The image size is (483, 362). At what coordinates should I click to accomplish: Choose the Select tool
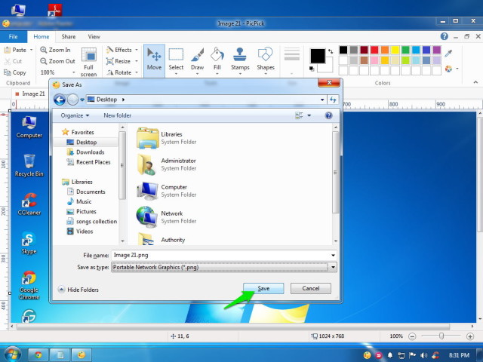(x=176, y=60)
